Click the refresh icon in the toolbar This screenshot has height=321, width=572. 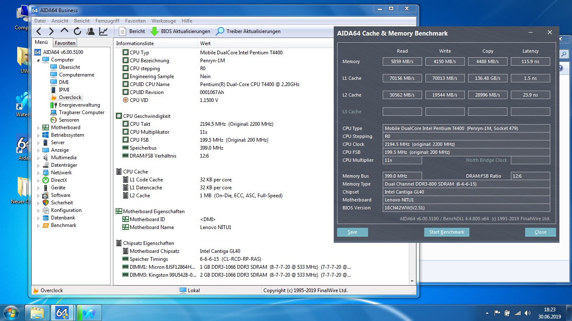[x=77, y=31]
